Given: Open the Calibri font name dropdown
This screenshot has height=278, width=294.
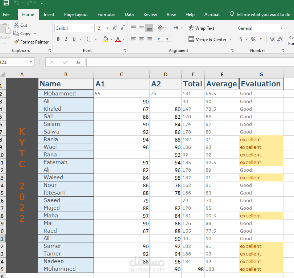Looking at the screenshot, I should click(x=92, y=28).
